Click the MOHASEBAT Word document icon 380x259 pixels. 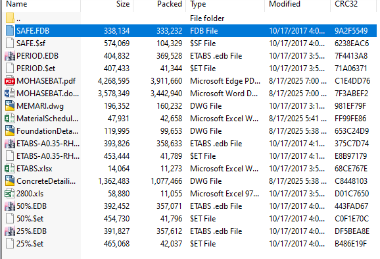point(10,94)
